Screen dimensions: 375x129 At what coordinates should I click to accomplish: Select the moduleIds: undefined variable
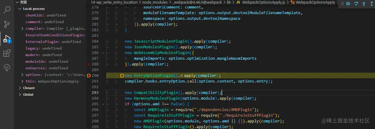tap(47, 61)
